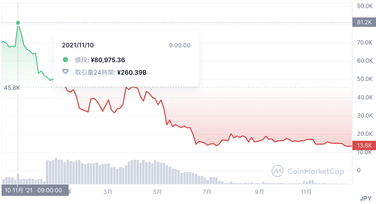Click the 90.0K price axis label
376x204 pixels.
click(x=365, y=6)
